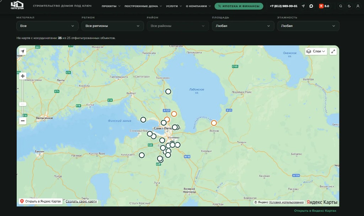The image size is (364, 216).
Task: Click Санкт-Петербург label on the map
Action: point(167,128)
